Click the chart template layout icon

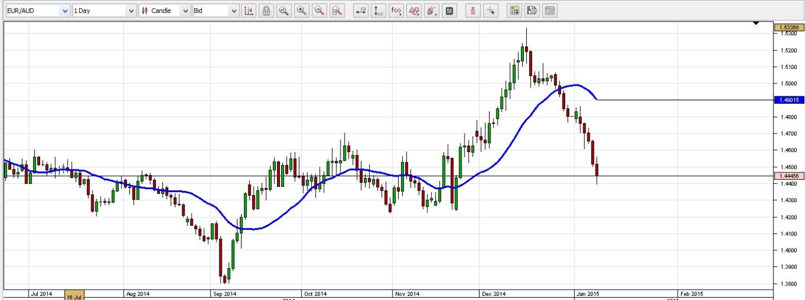(549, 10)
